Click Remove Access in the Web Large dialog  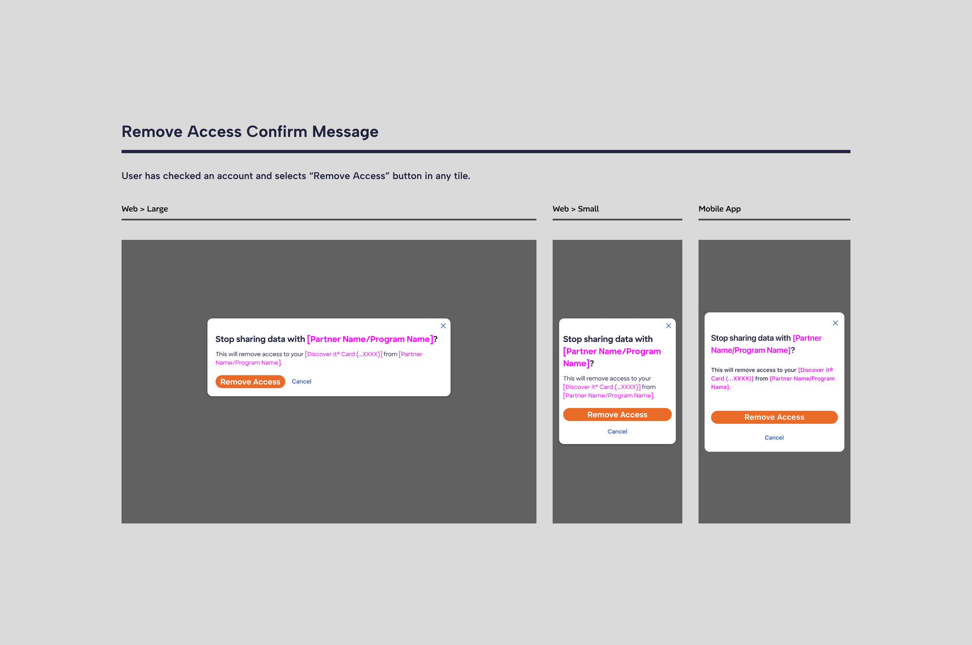(x=250, y=382)
